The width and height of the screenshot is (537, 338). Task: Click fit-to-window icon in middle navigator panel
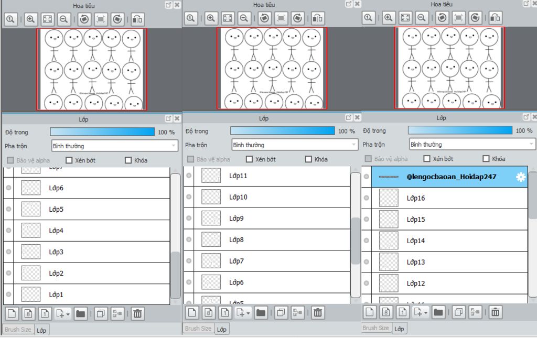(228, 18)
